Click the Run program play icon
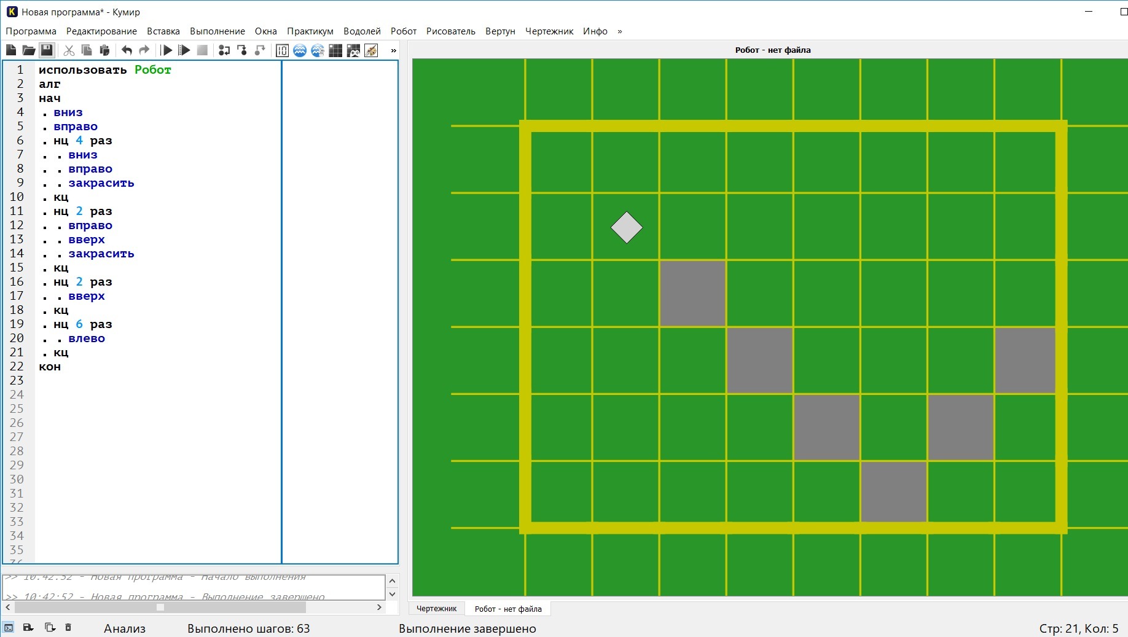The width and height of the screenshot is (1128, 637). click(x=166, y=50)
